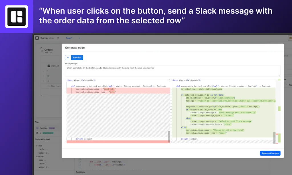Image resolution: width=292 pixels, height=175 pixels.
Task: Click the plus icon to add a new page
Action: pyautogui.click(x=79, y=38)
